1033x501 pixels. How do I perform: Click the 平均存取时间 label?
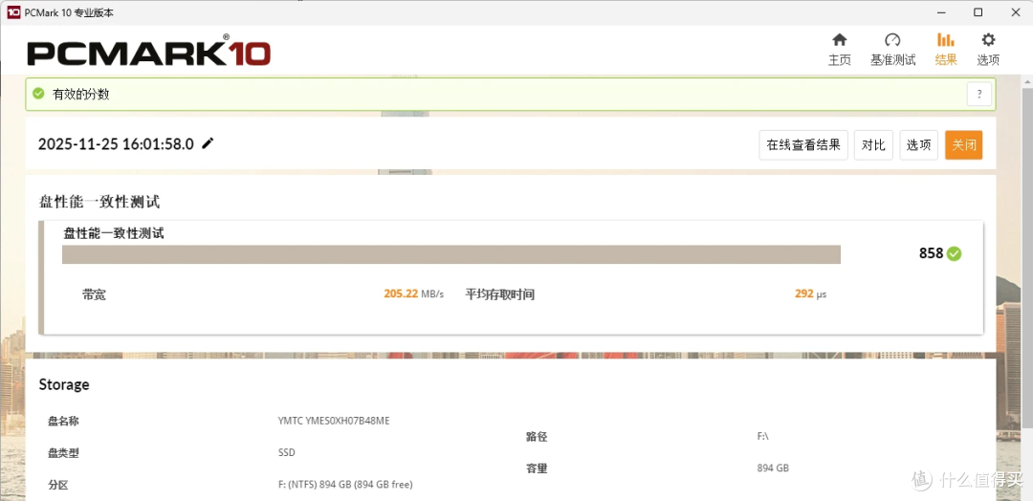499,294
